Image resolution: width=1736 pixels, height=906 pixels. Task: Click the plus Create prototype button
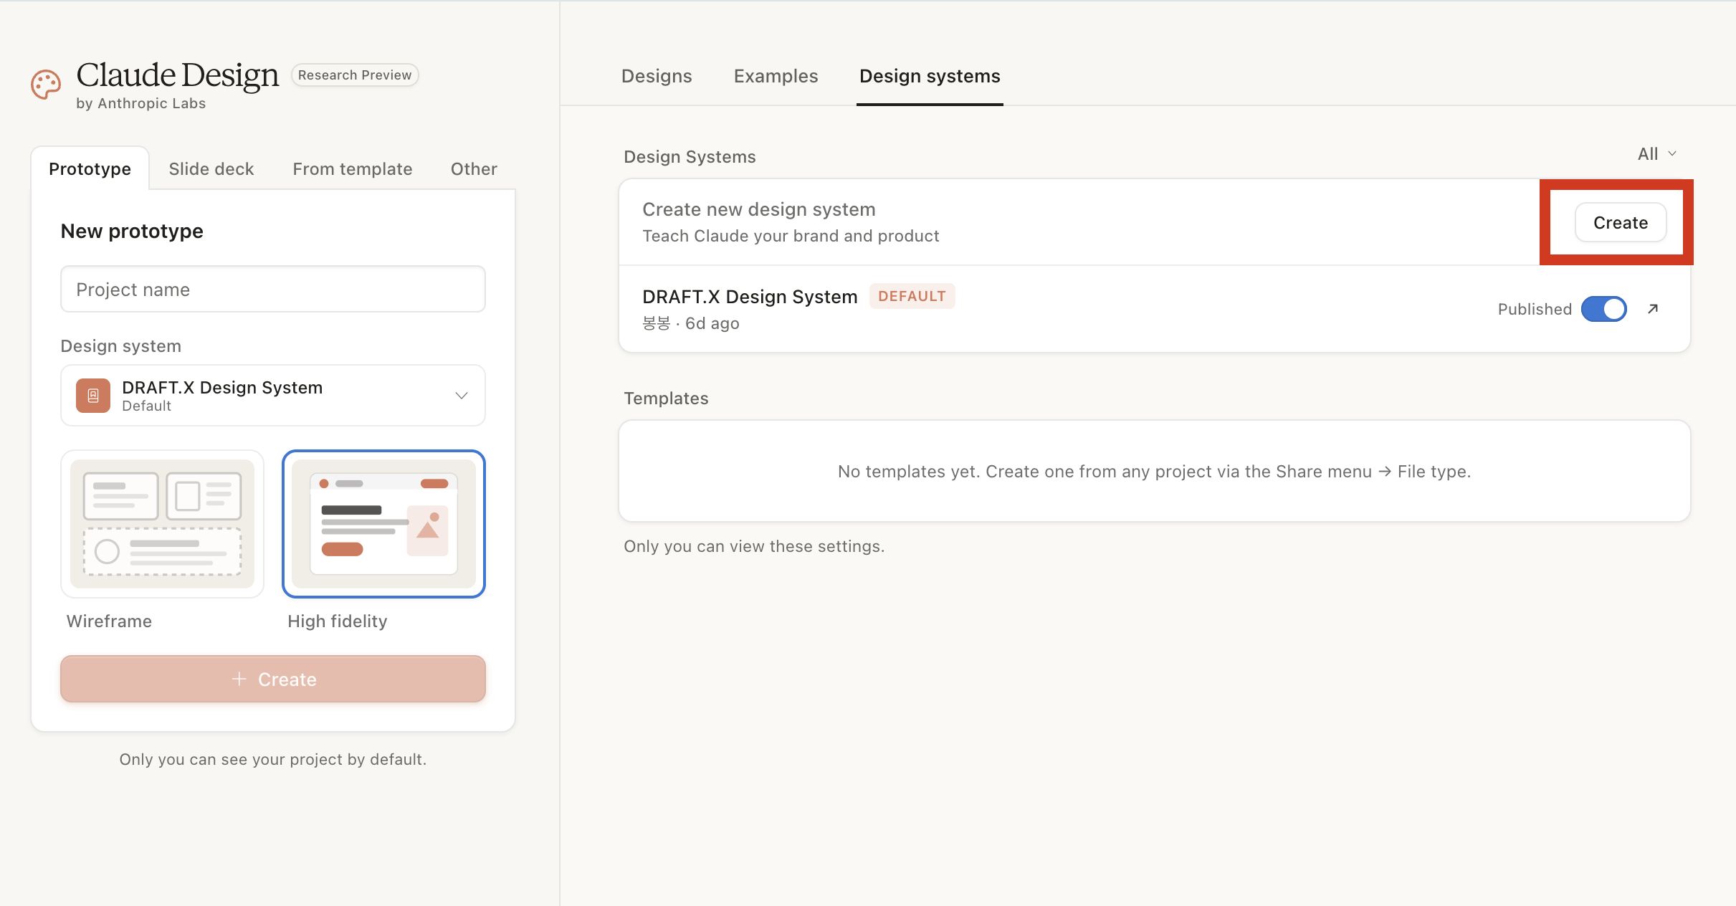[x=273, y=679]
